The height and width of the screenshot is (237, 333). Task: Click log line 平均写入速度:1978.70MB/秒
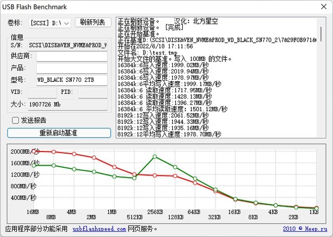[x=169, y=134]
